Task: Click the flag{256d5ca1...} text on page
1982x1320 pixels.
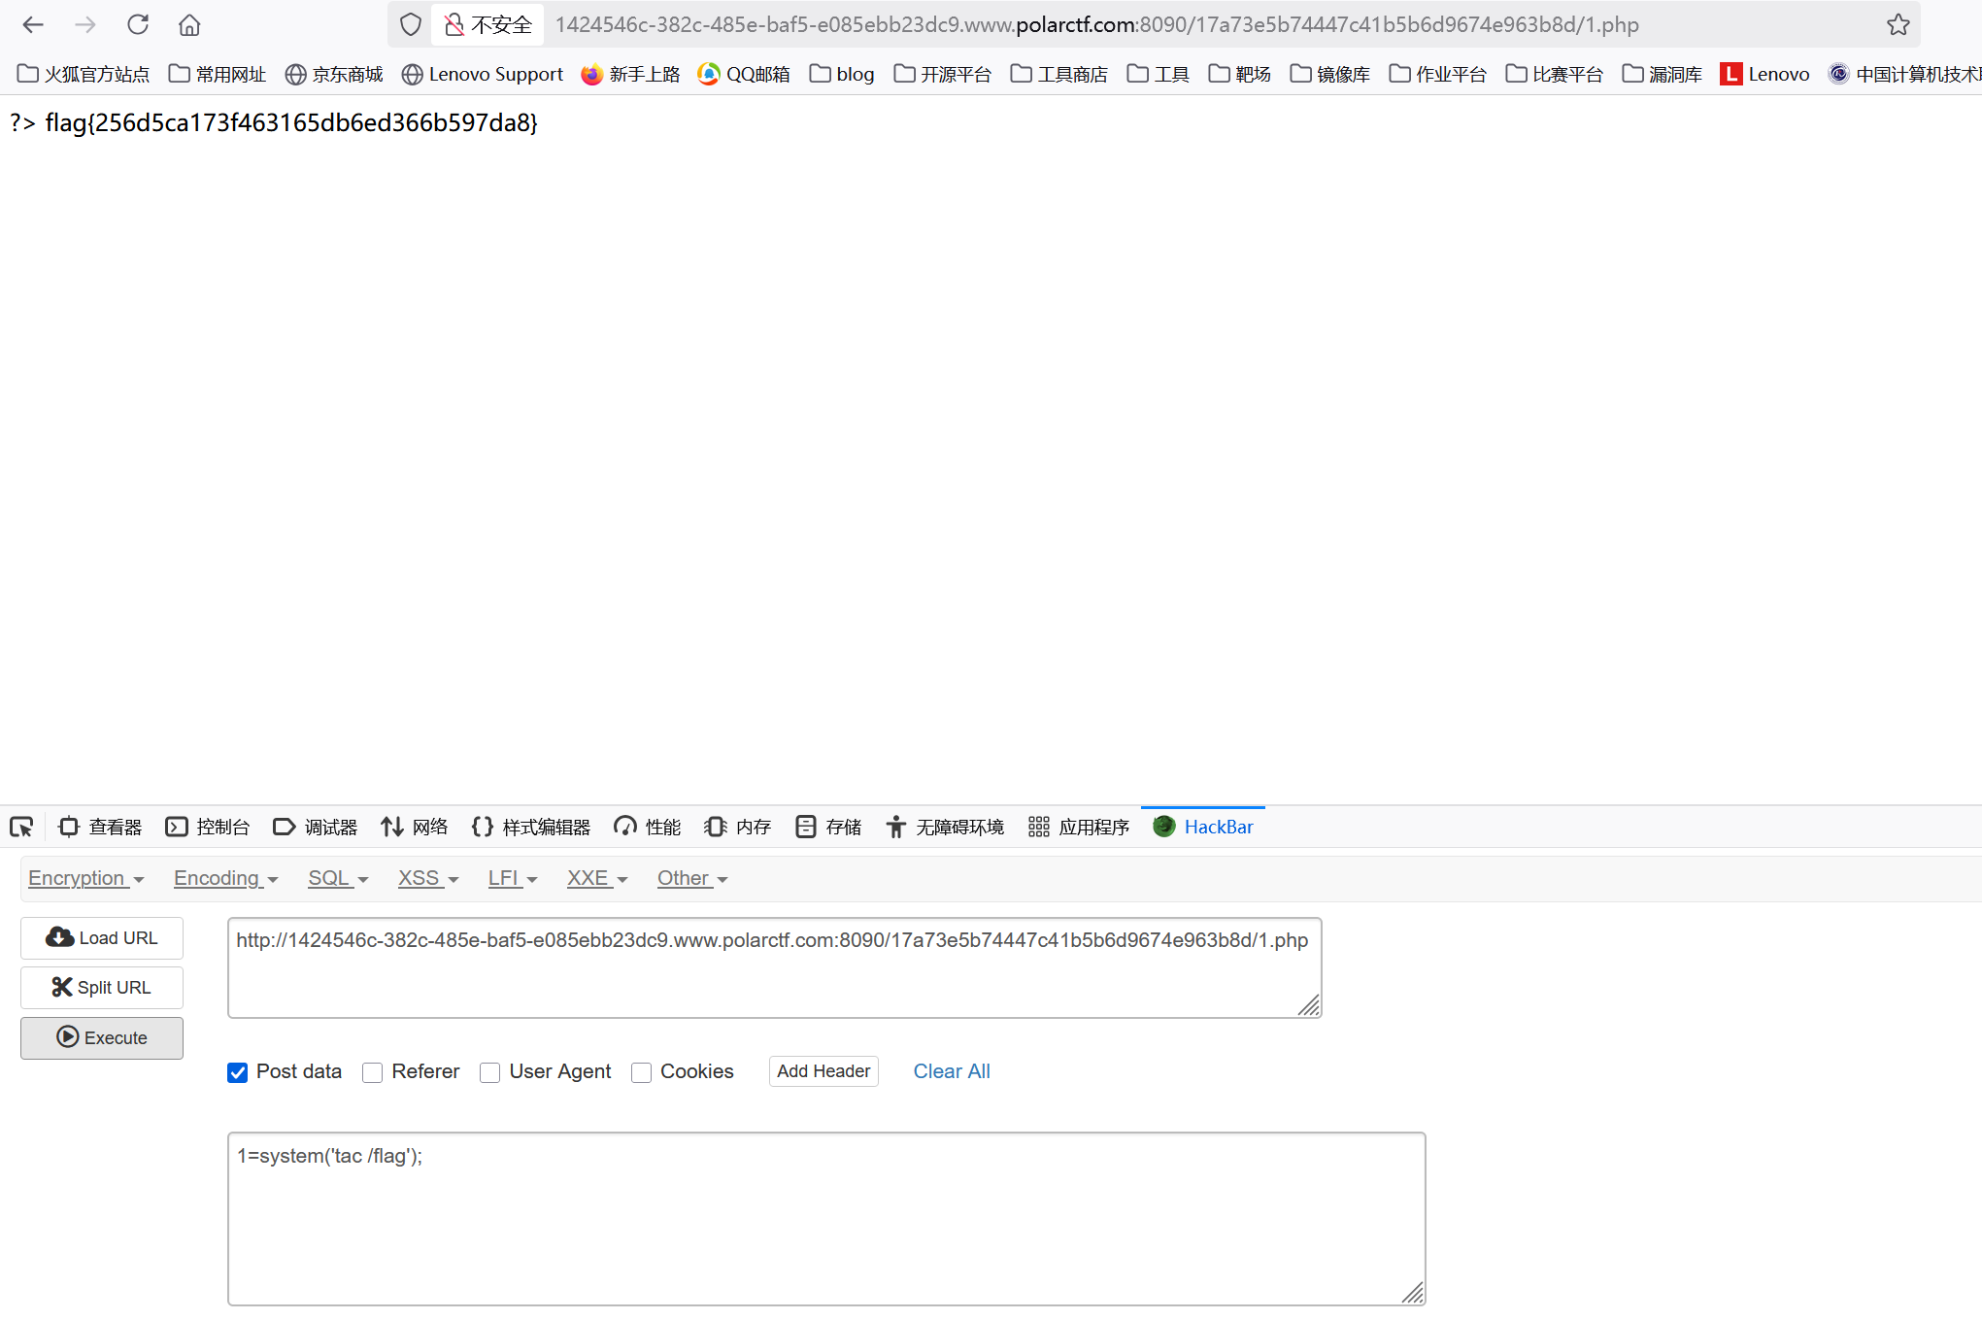Action: (291, 122)
